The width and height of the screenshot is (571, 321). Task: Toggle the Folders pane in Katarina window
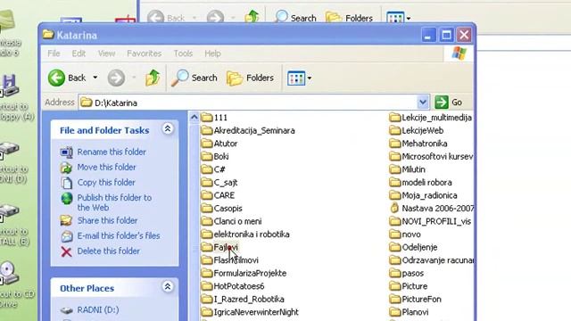click(x=250, y=78)
